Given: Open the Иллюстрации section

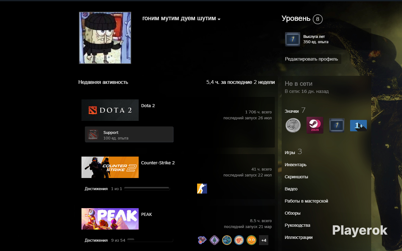Looking at the screenshot, I should [299, 237].
